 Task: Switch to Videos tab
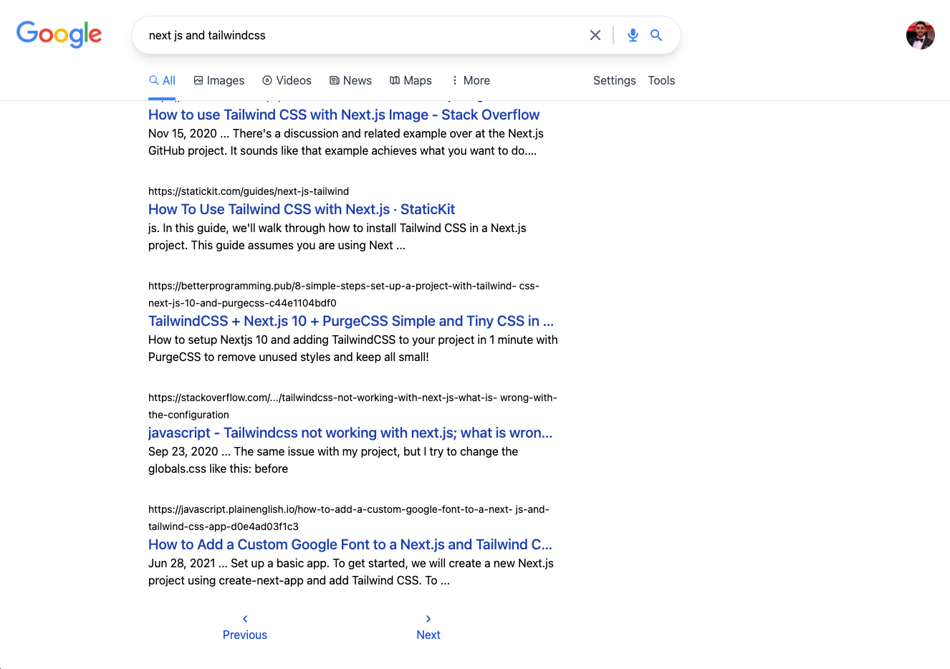287,80
